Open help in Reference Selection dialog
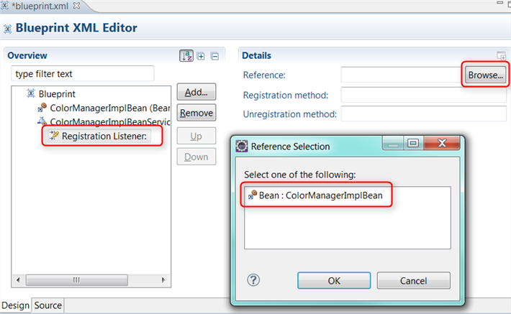 [253, 280]
